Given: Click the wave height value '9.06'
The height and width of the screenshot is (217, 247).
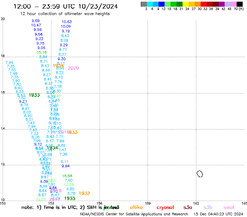Looking at the screenshot, I should [x=41, y=48].
